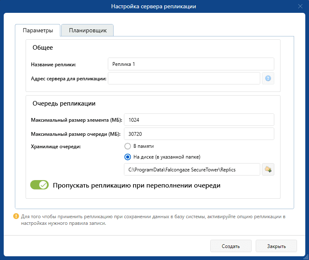Click the "Хранилище очереди:" label
Screen dimensions: 309x260
click(56, 146)
